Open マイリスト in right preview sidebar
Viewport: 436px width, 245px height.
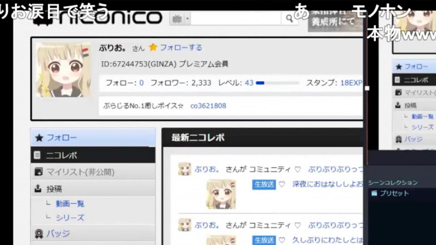click(x=414, y=93)
